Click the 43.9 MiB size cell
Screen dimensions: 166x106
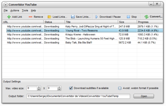(x=123, y=31)
